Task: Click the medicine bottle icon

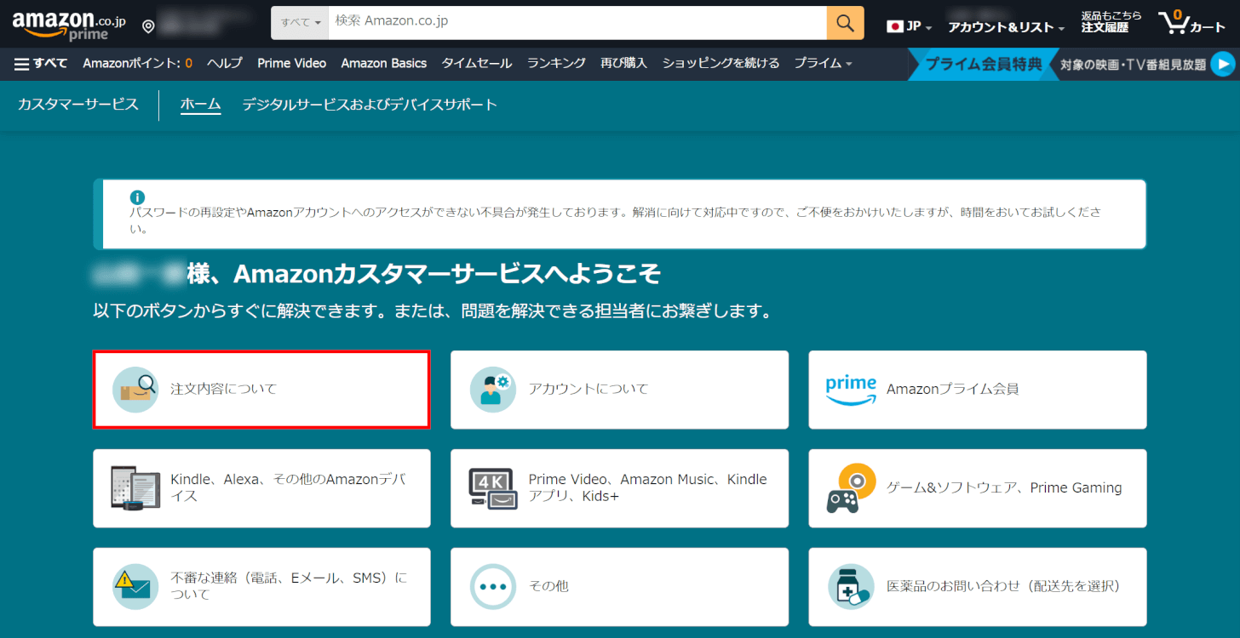Action: point(851,586)
